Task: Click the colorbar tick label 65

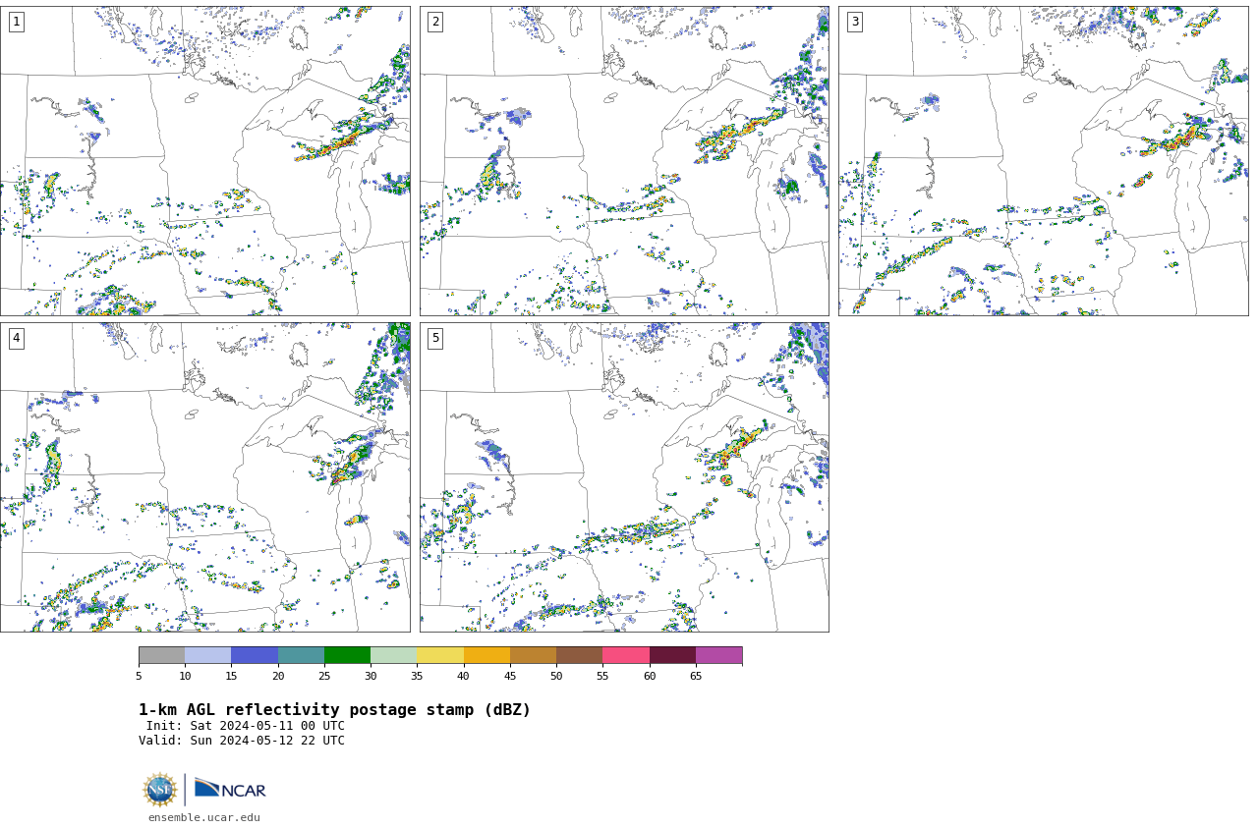Action: [x=696, y=676]
